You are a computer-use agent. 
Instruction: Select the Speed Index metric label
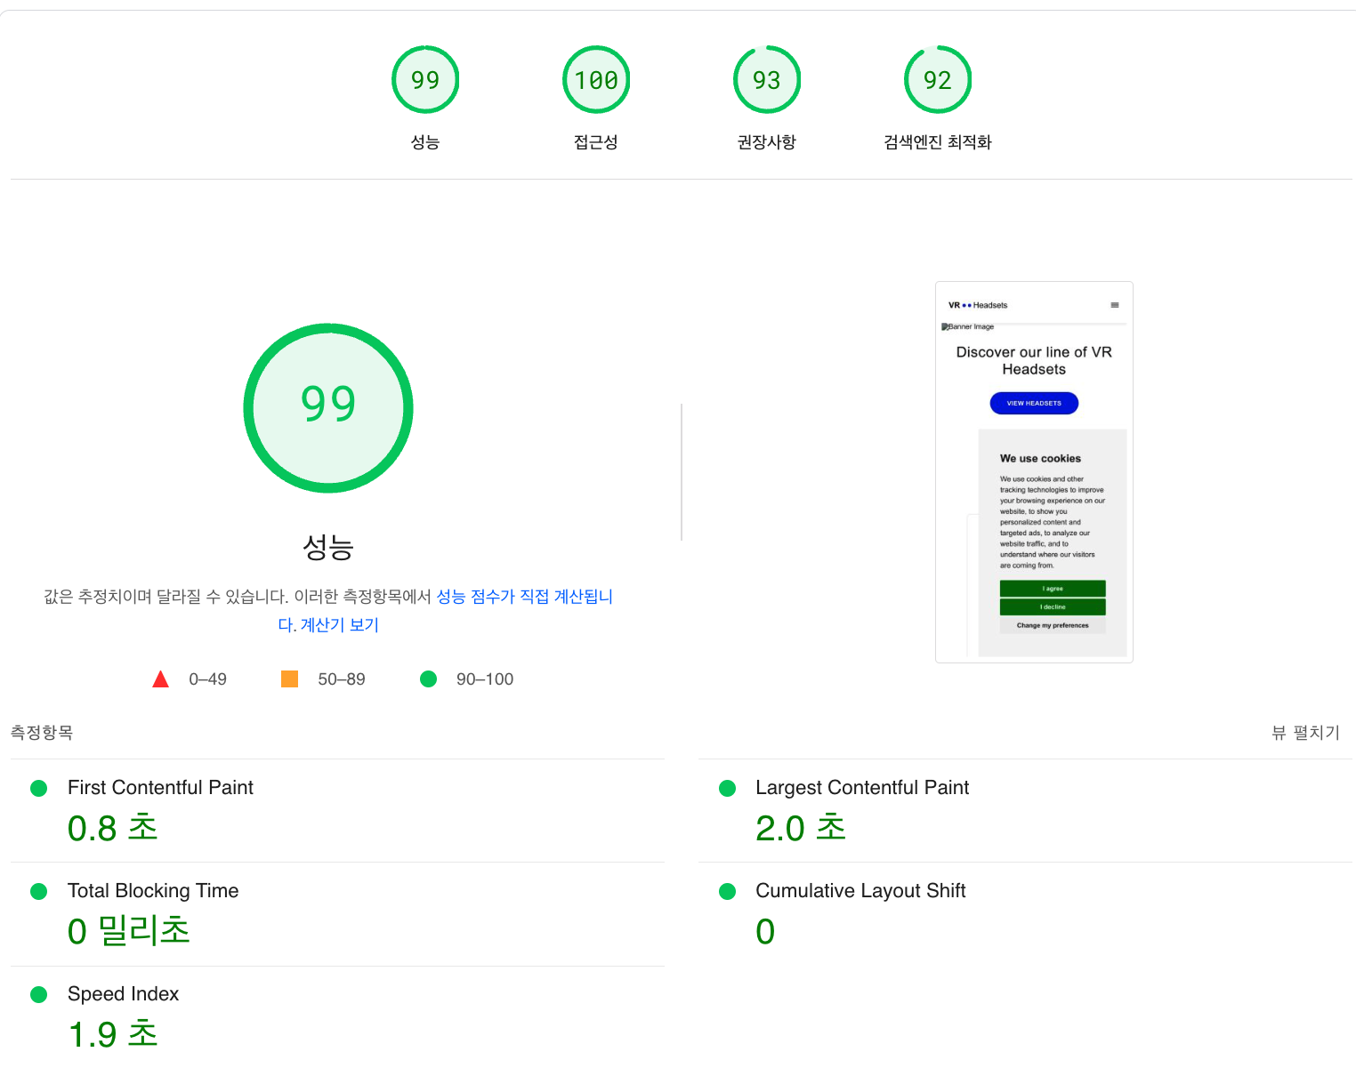coord(123,994)
